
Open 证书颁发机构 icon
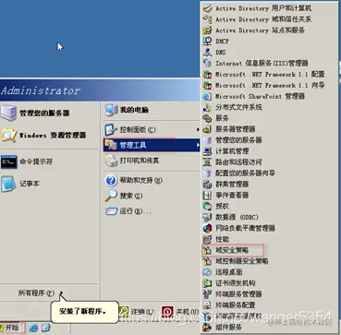[208, 283]
